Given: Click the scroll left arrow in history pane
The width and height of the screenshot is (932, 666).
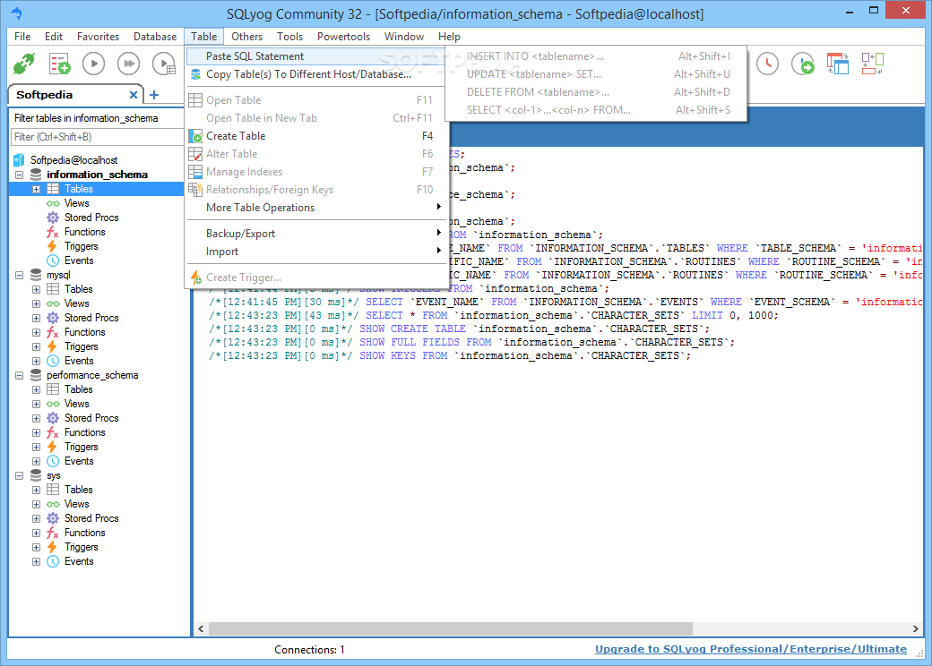Looking at the screenshot, I should tap(201, 628).
